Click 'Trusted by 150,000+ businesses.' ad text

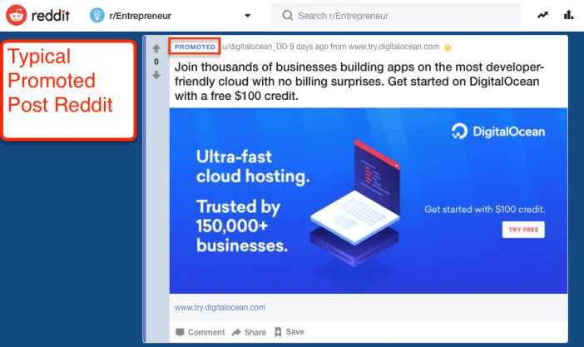point(242,226)
